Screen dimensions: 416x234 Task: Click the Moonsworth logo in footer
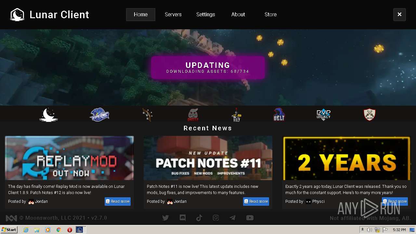(x=11, y=218)
